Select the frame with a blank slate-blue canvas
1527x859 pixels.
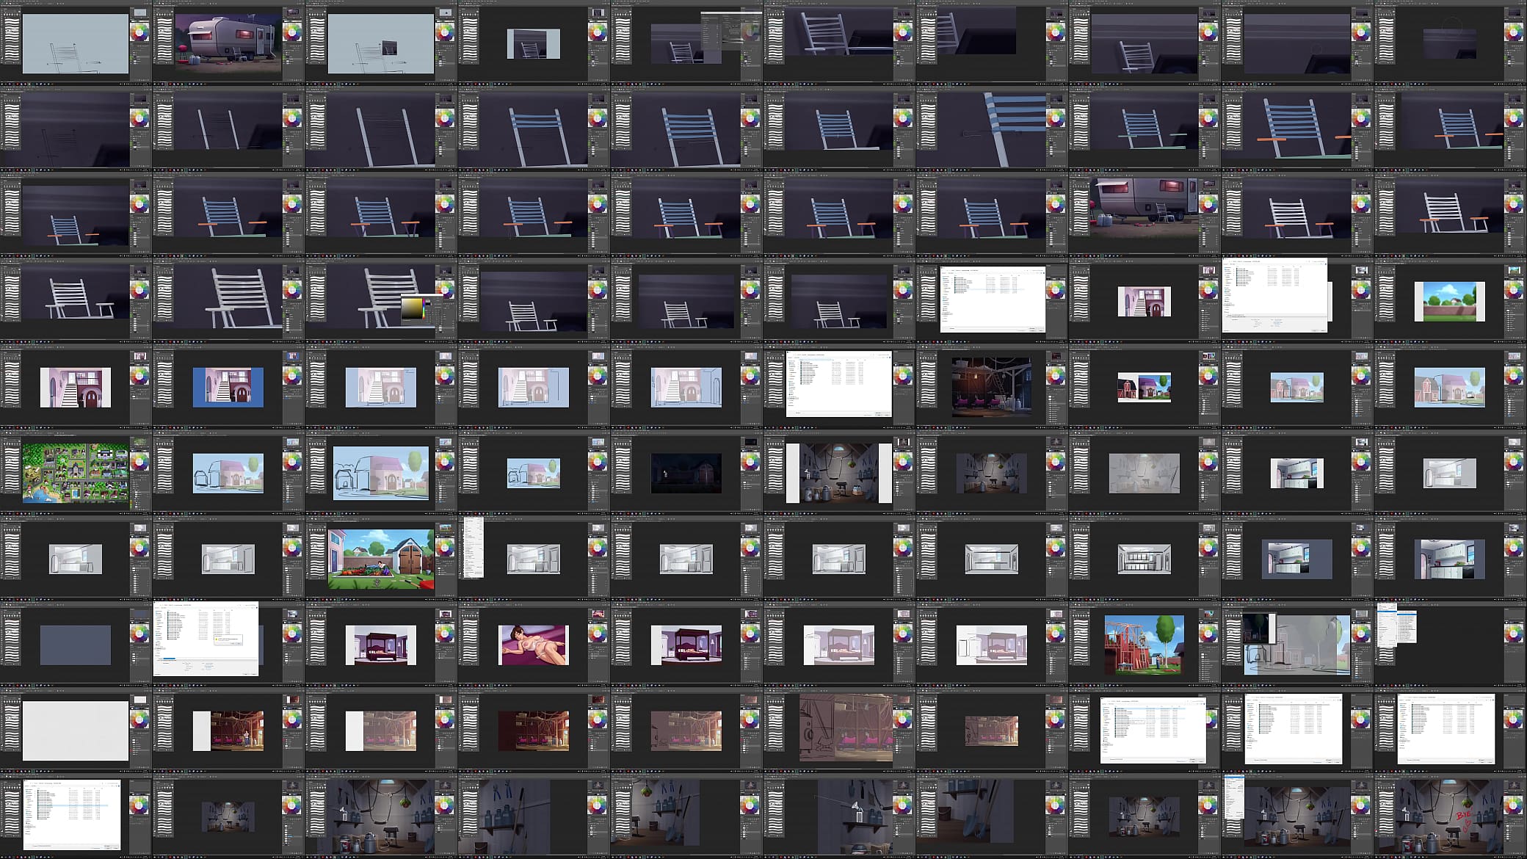(x=76, y=644)
